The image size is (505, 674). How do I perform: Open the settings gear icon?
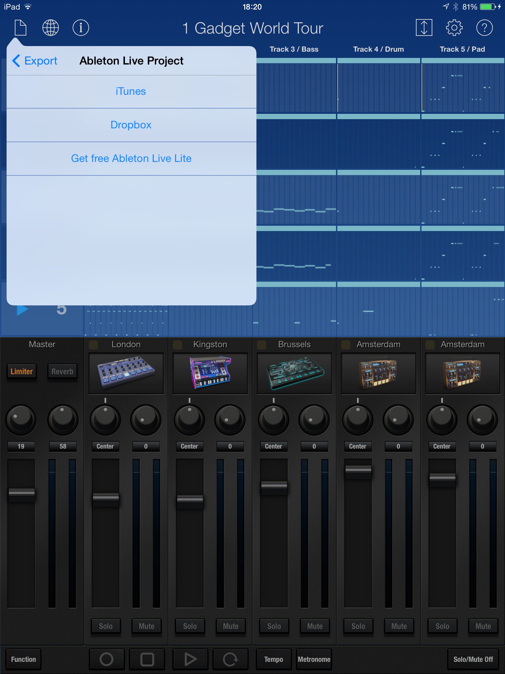point(454,28)
